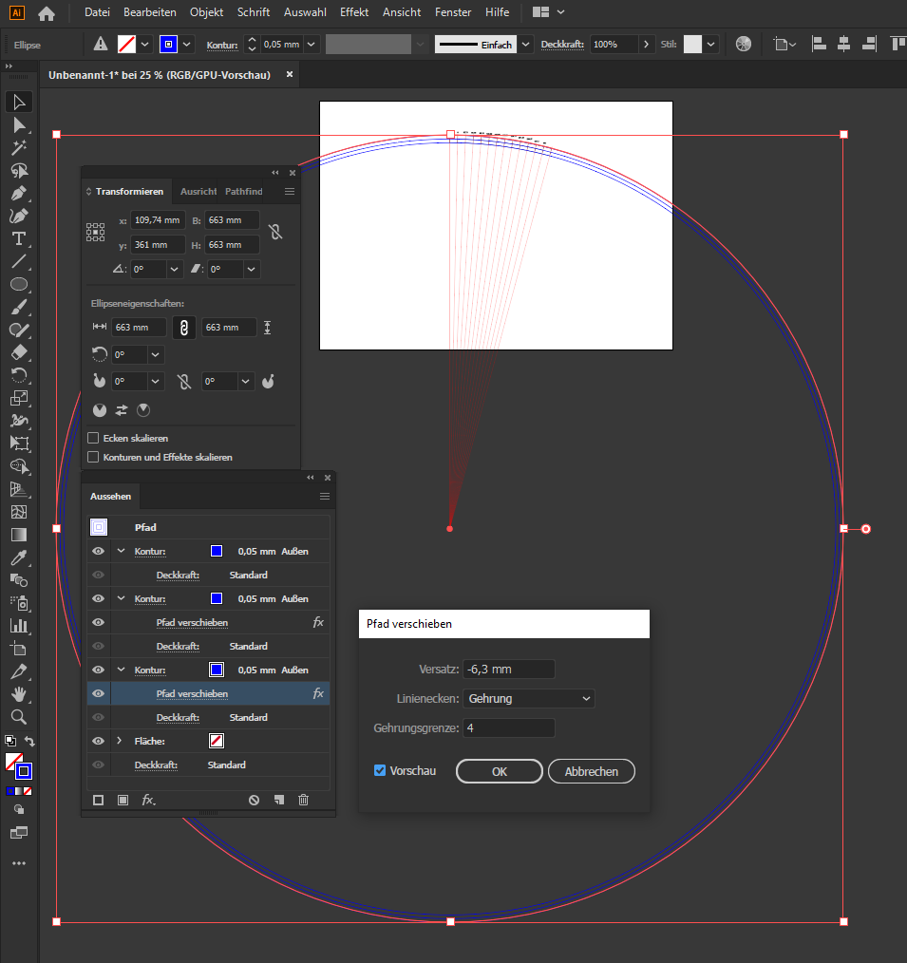Click the Abbrechen button
The image size is (907, 963).
(591, 770)
